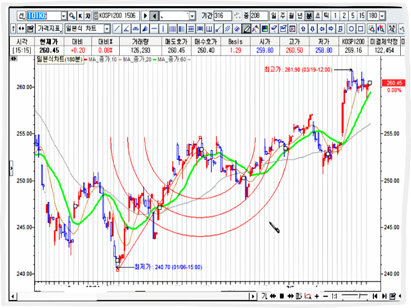Image resolution: width=411 pixels, height=308 pixels.
Task: Click the 중 count input field
Action: tap(259, 16)
